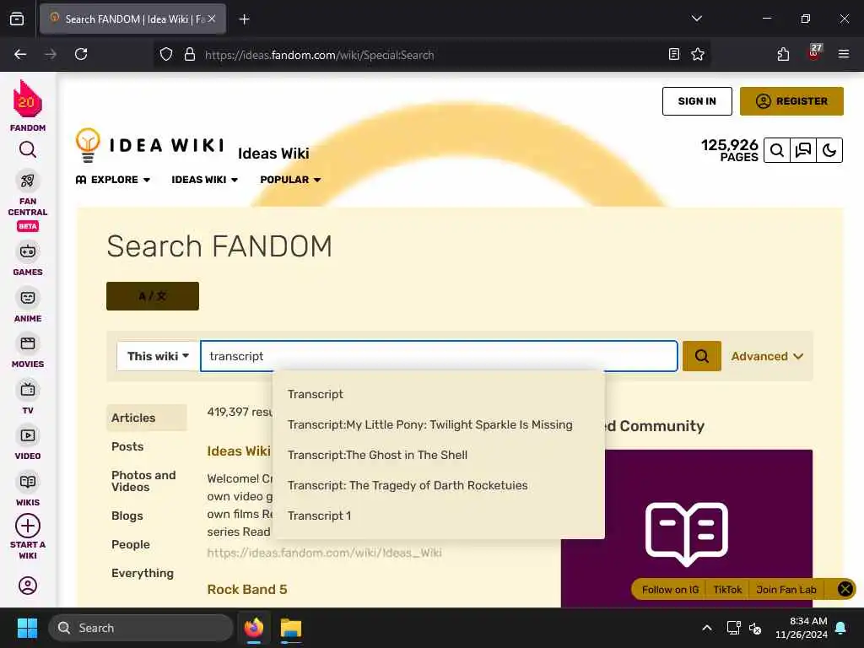Screen dimensions: 864x648
Task: Expand the Explore menu
Action: (113, 180)
